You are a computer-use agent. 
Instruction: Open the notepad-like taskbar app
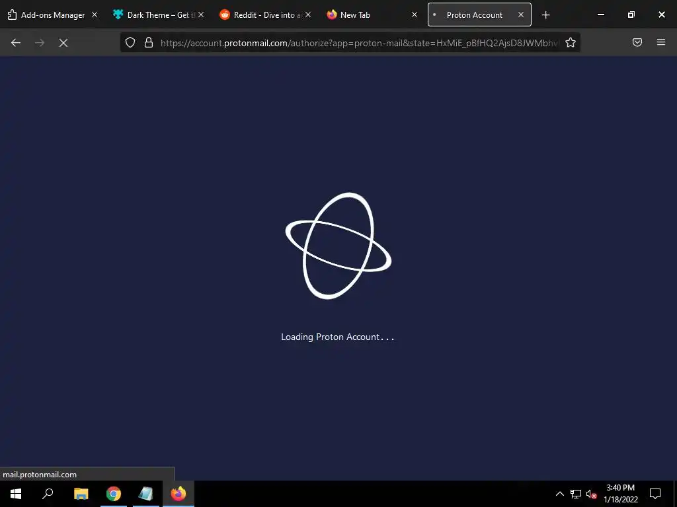(x=146, y=494)
